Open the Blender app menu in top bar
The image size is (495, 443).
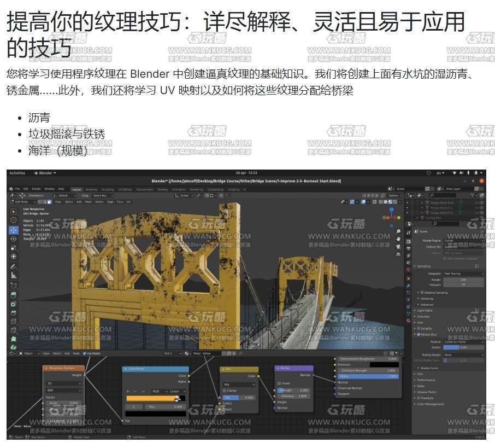pos(45,173)
